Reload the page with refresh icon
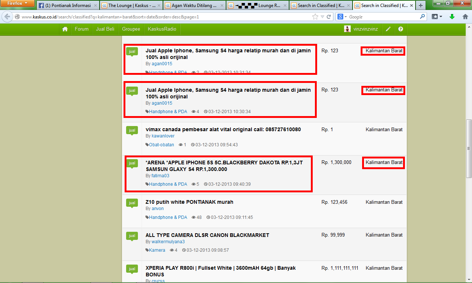This screenshot has width=472, height=283. click(x=329, y=17)
